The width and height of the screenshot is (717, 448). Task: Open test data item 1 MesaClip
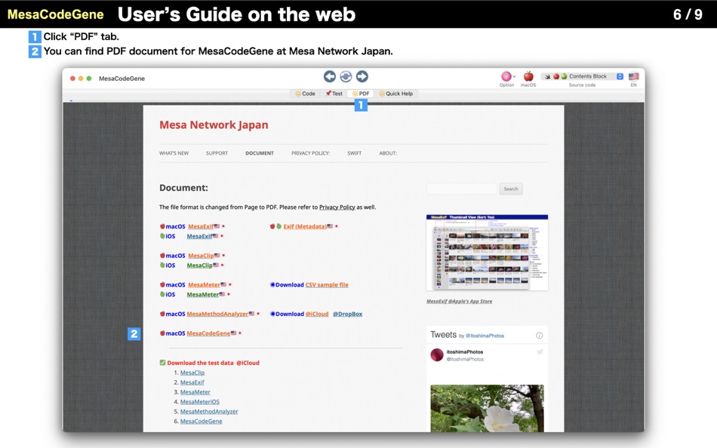192,373
